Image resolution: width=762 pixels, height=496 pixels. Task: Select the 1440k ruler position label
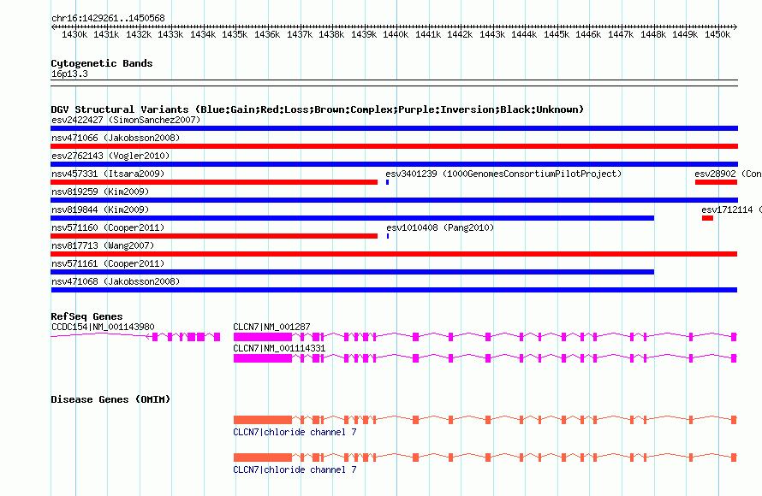pyautogui.click(x=396, y=34)
